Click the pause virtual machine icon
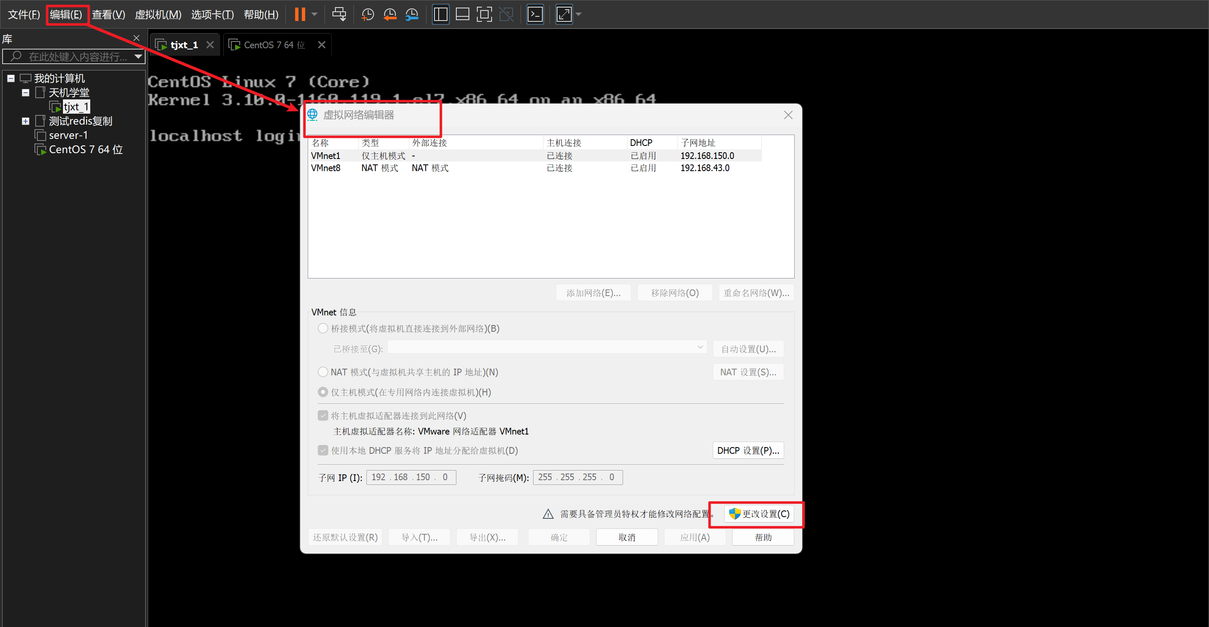 coord(300,15)
